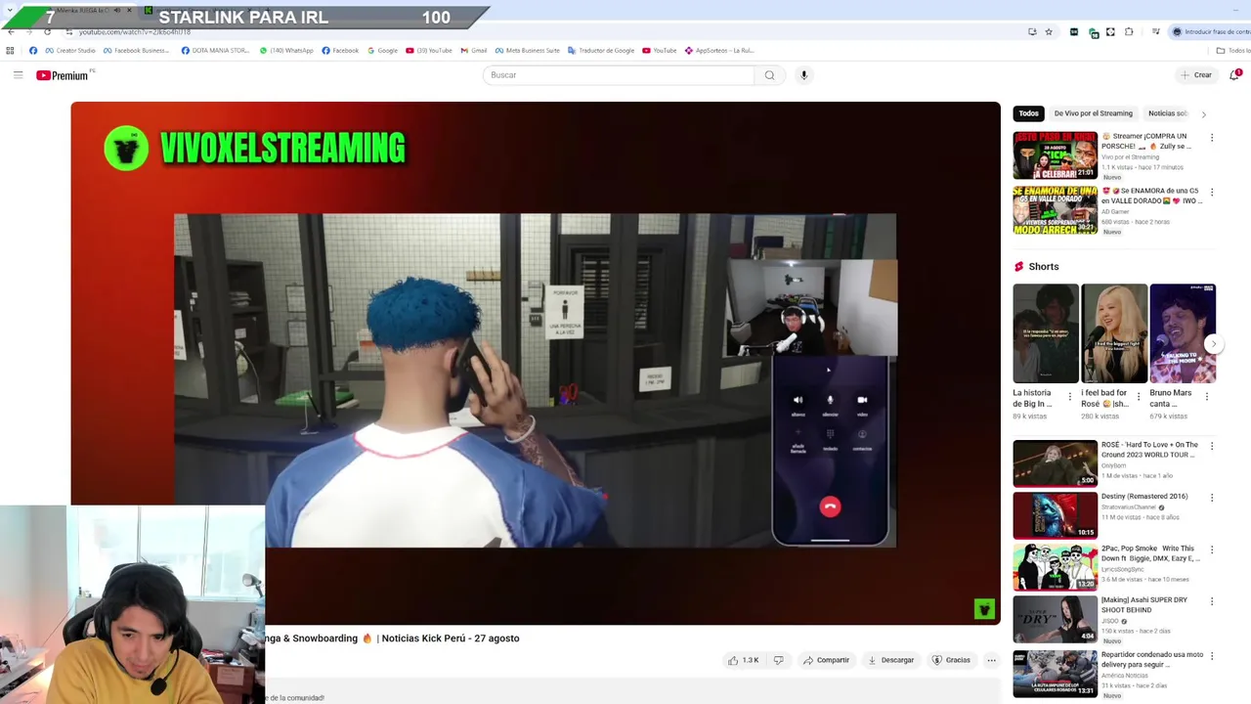Open options for Streamer COMPRA UN PORSCHE
The height and width of the screenshot is (704, 1251).
point(1212,138)
